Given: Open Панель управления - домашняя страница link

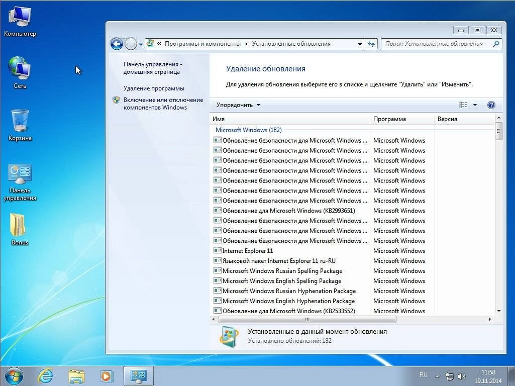Looking at the screenshot, I should pos(153,68).
